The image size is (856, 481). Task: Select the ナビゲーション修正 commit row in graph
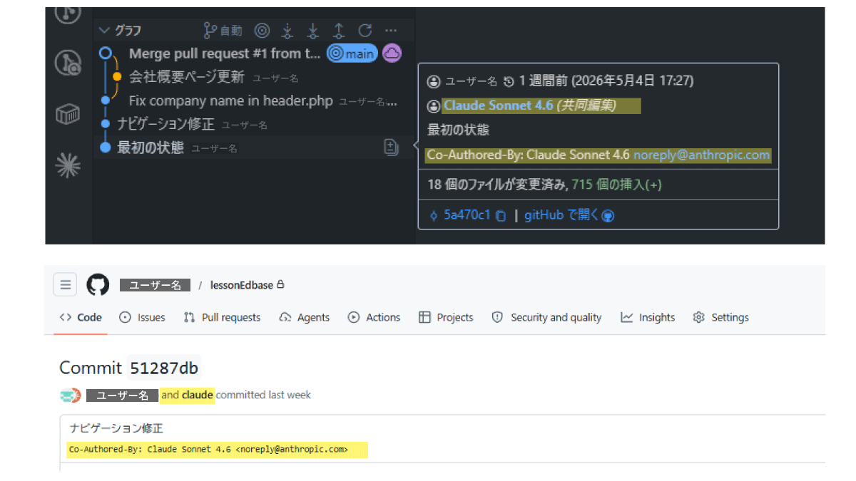tap(254, 124)
